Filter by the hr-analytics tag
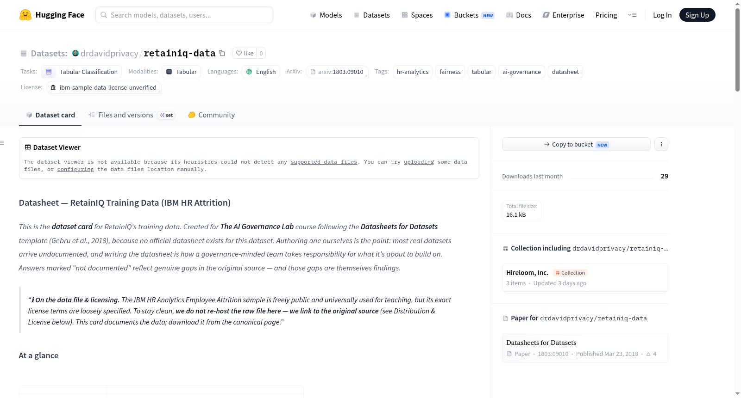The image size is (741, 398). point(413,72)
